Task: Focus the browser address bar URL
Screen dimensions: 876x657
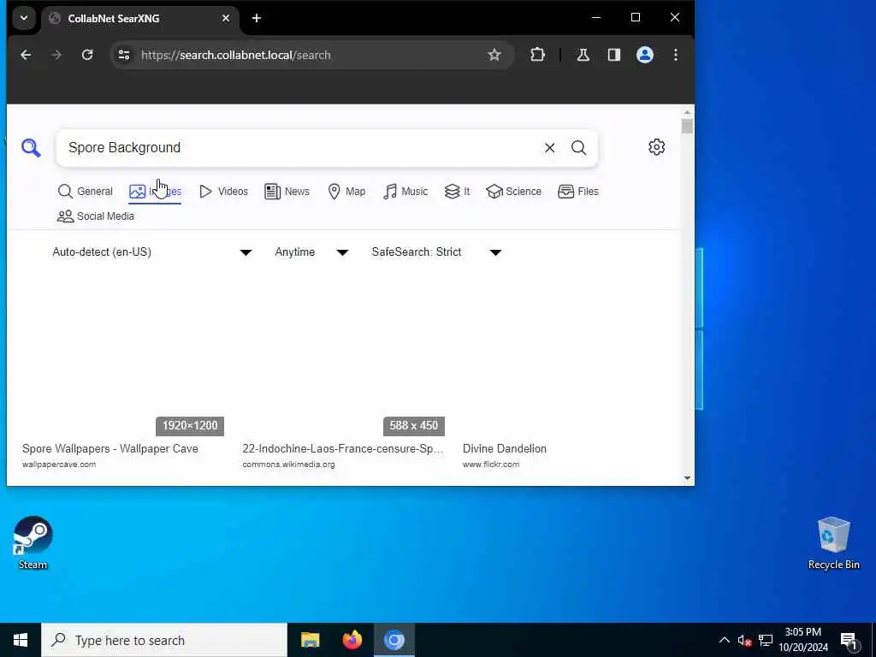Action: pos(236,55)
